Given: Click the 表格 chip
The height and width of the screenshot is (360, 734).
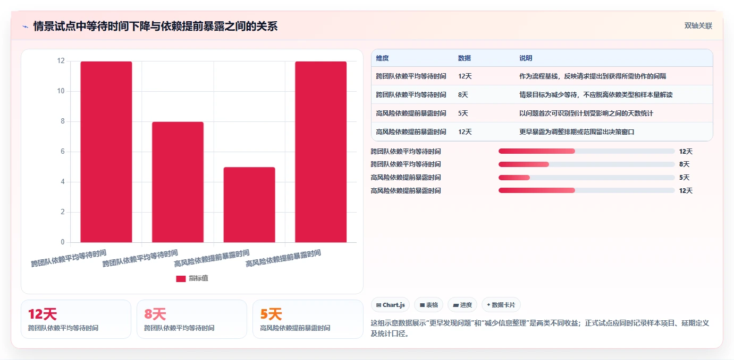Looking at the screenshot, I should 428,305.
